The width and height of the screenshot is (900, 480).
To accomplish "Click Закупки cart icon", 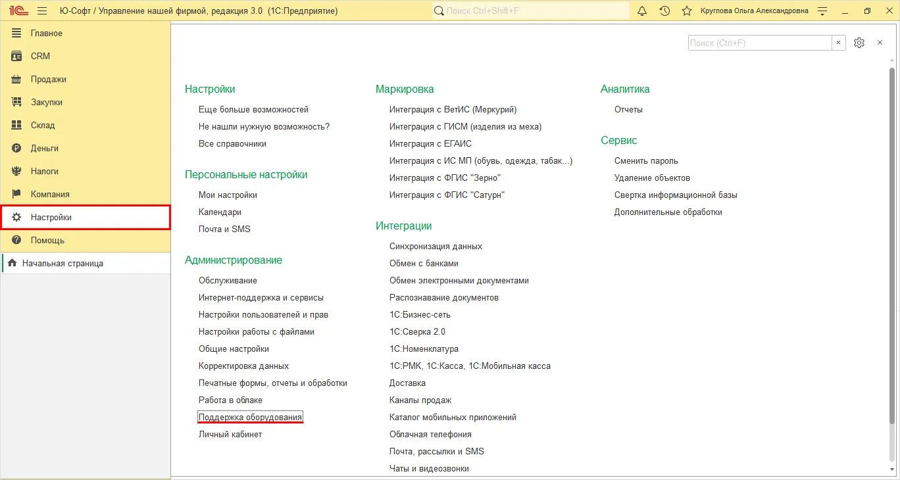I will click(16, 102).
